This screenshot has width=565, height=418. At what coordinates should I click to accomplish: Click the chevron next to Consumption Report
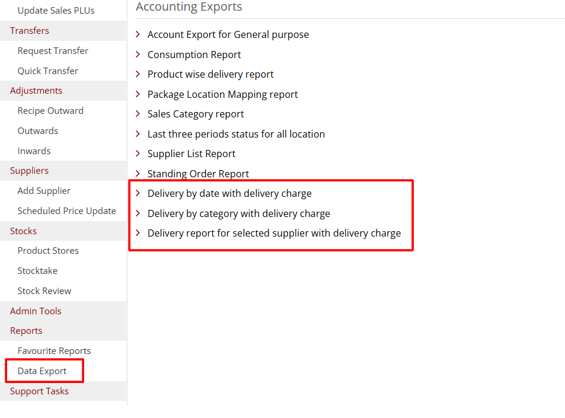138,55
